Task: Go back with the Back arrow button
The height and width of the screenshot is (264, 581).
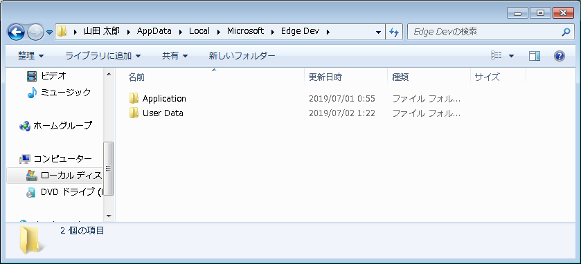Action: tap(16, 32)
